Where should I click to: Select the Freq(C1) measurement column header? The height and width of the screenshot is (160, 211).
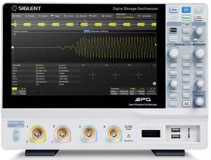click(x=63, y=66)
